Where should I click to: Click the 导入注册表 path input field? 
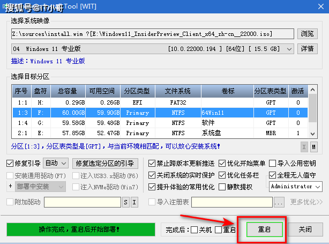coord(232,202)
